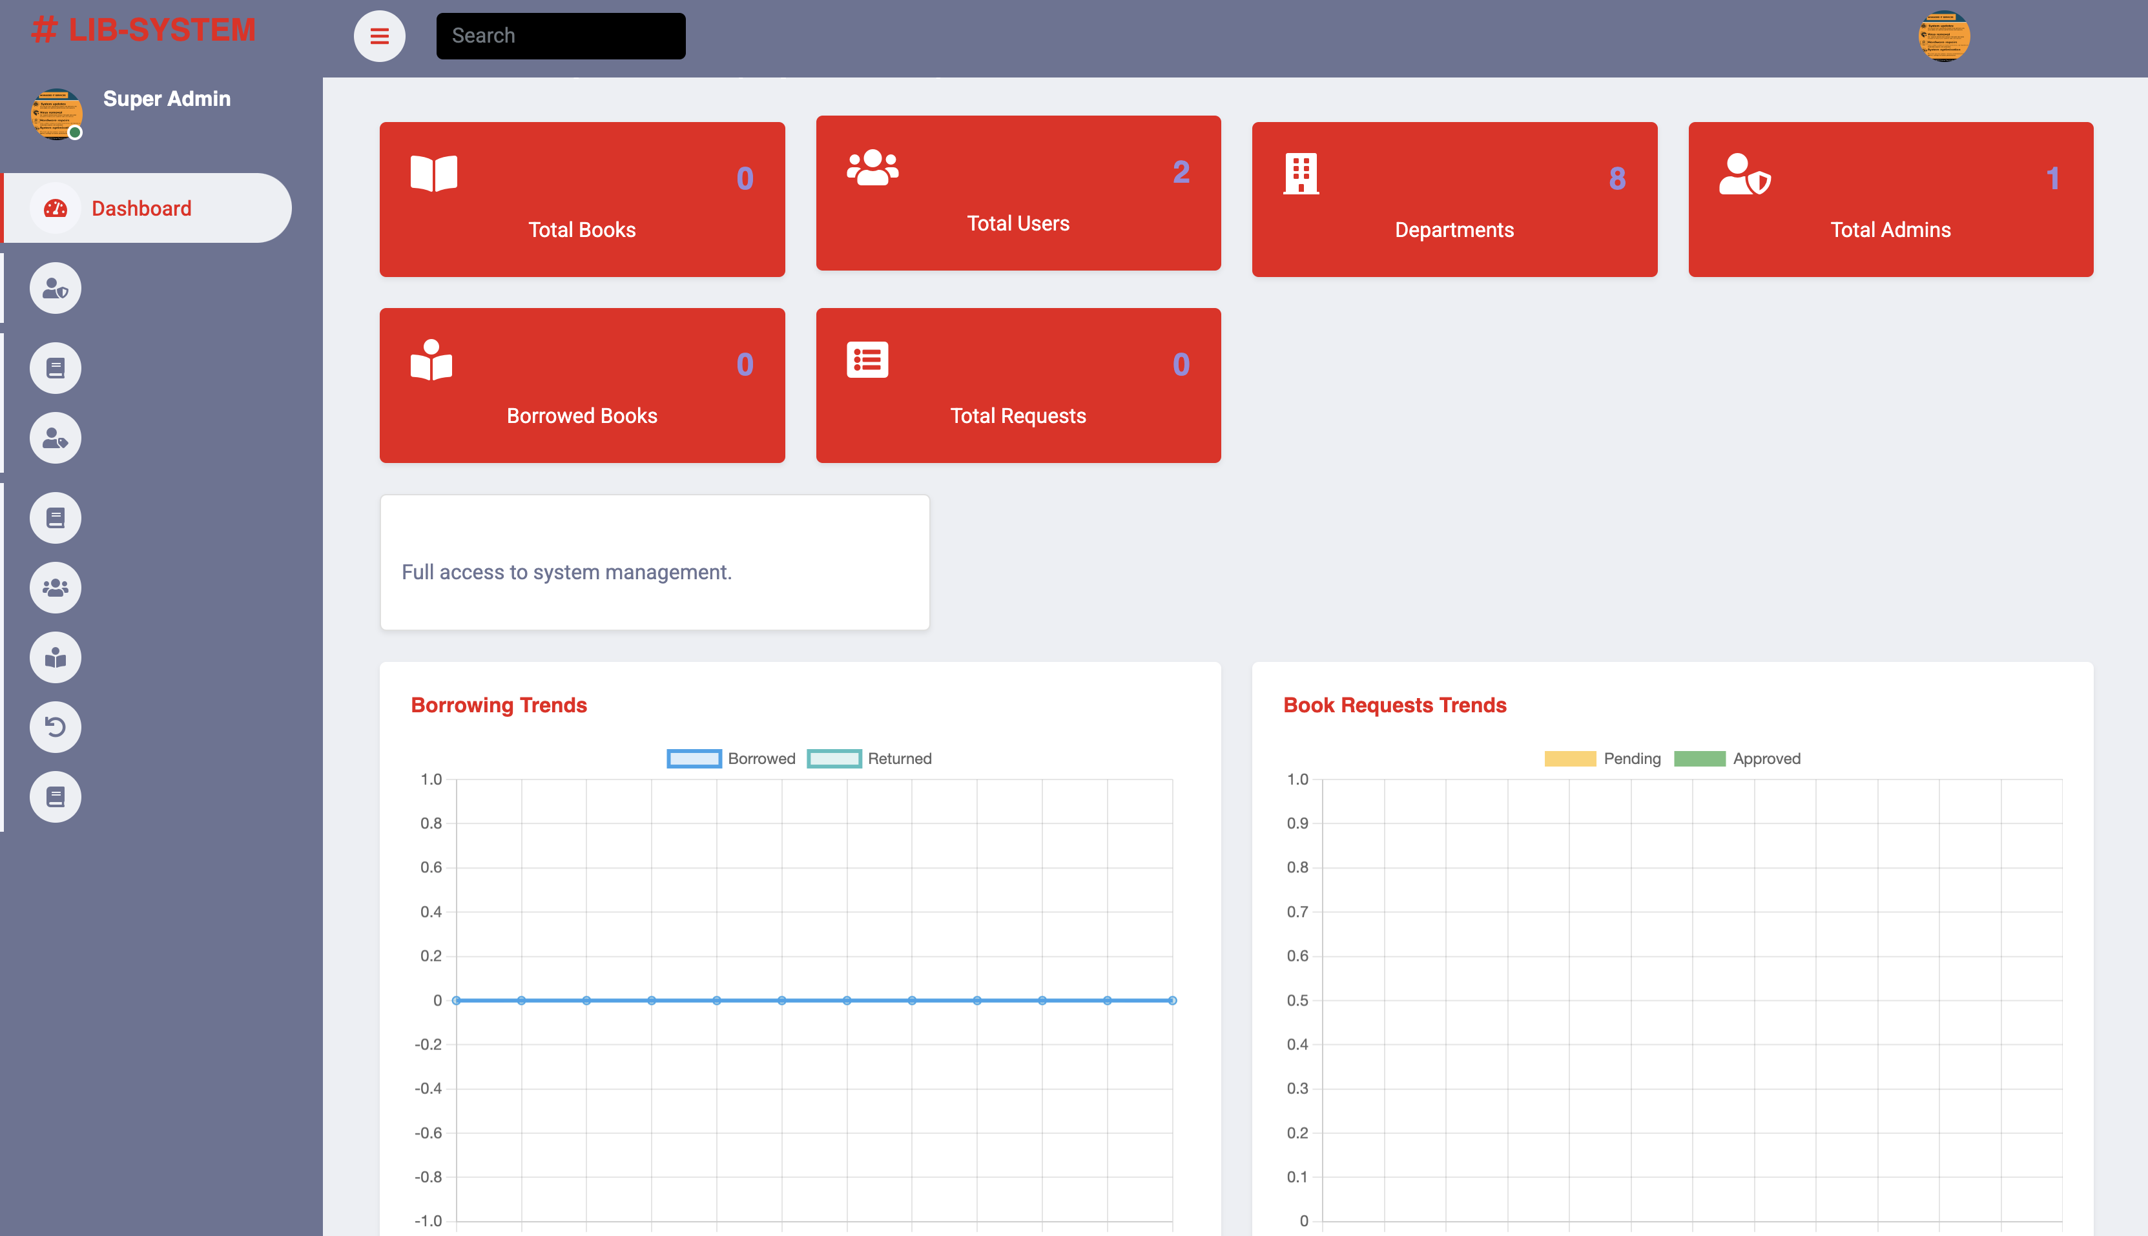Click the Book Requests Trends chart title

click(1395, 705)
